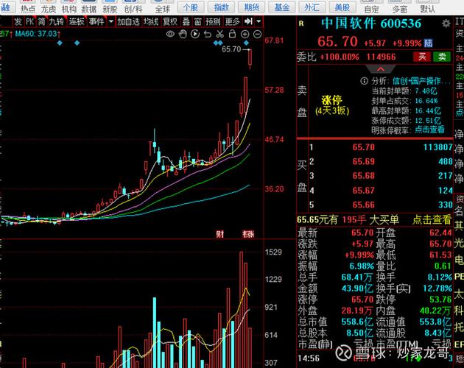This screenshot has height=368, width=464.
Task: Switch to the 外汇 tab
Action: point(312,7)
